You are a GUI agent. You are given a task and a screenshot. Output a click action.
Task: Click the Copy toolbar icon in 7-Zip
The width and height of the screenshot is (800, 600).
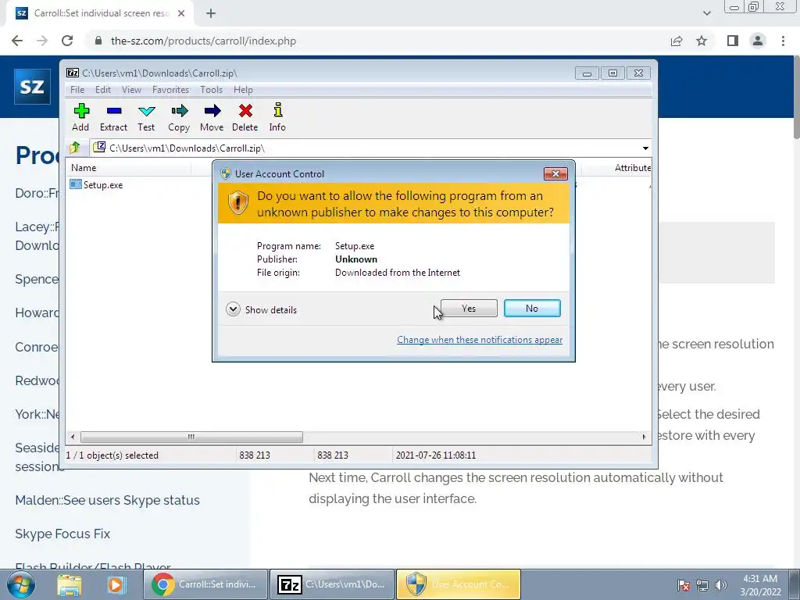tap(179, 117)
